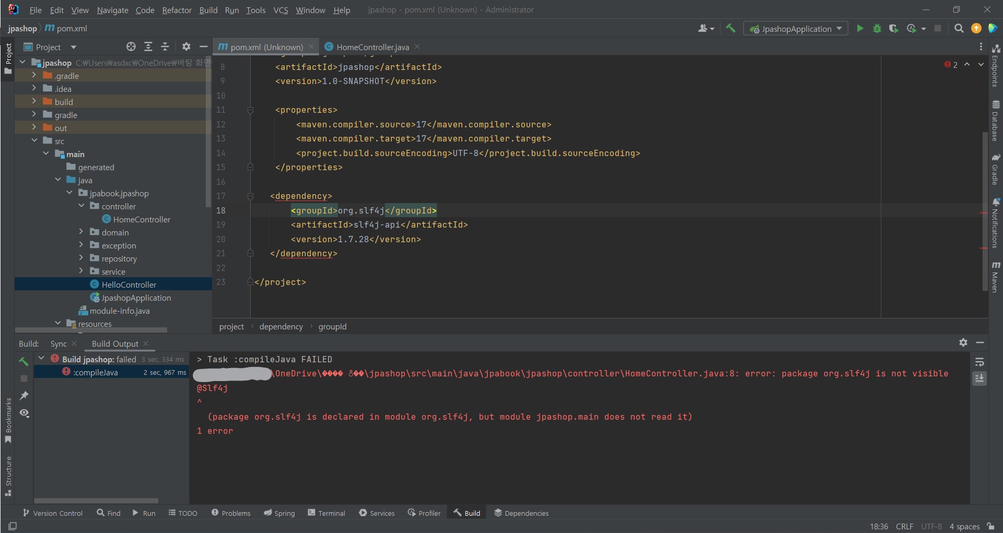Open Build panel settings gear
The image size is (1003, 533).
click(x=963, y=342)
